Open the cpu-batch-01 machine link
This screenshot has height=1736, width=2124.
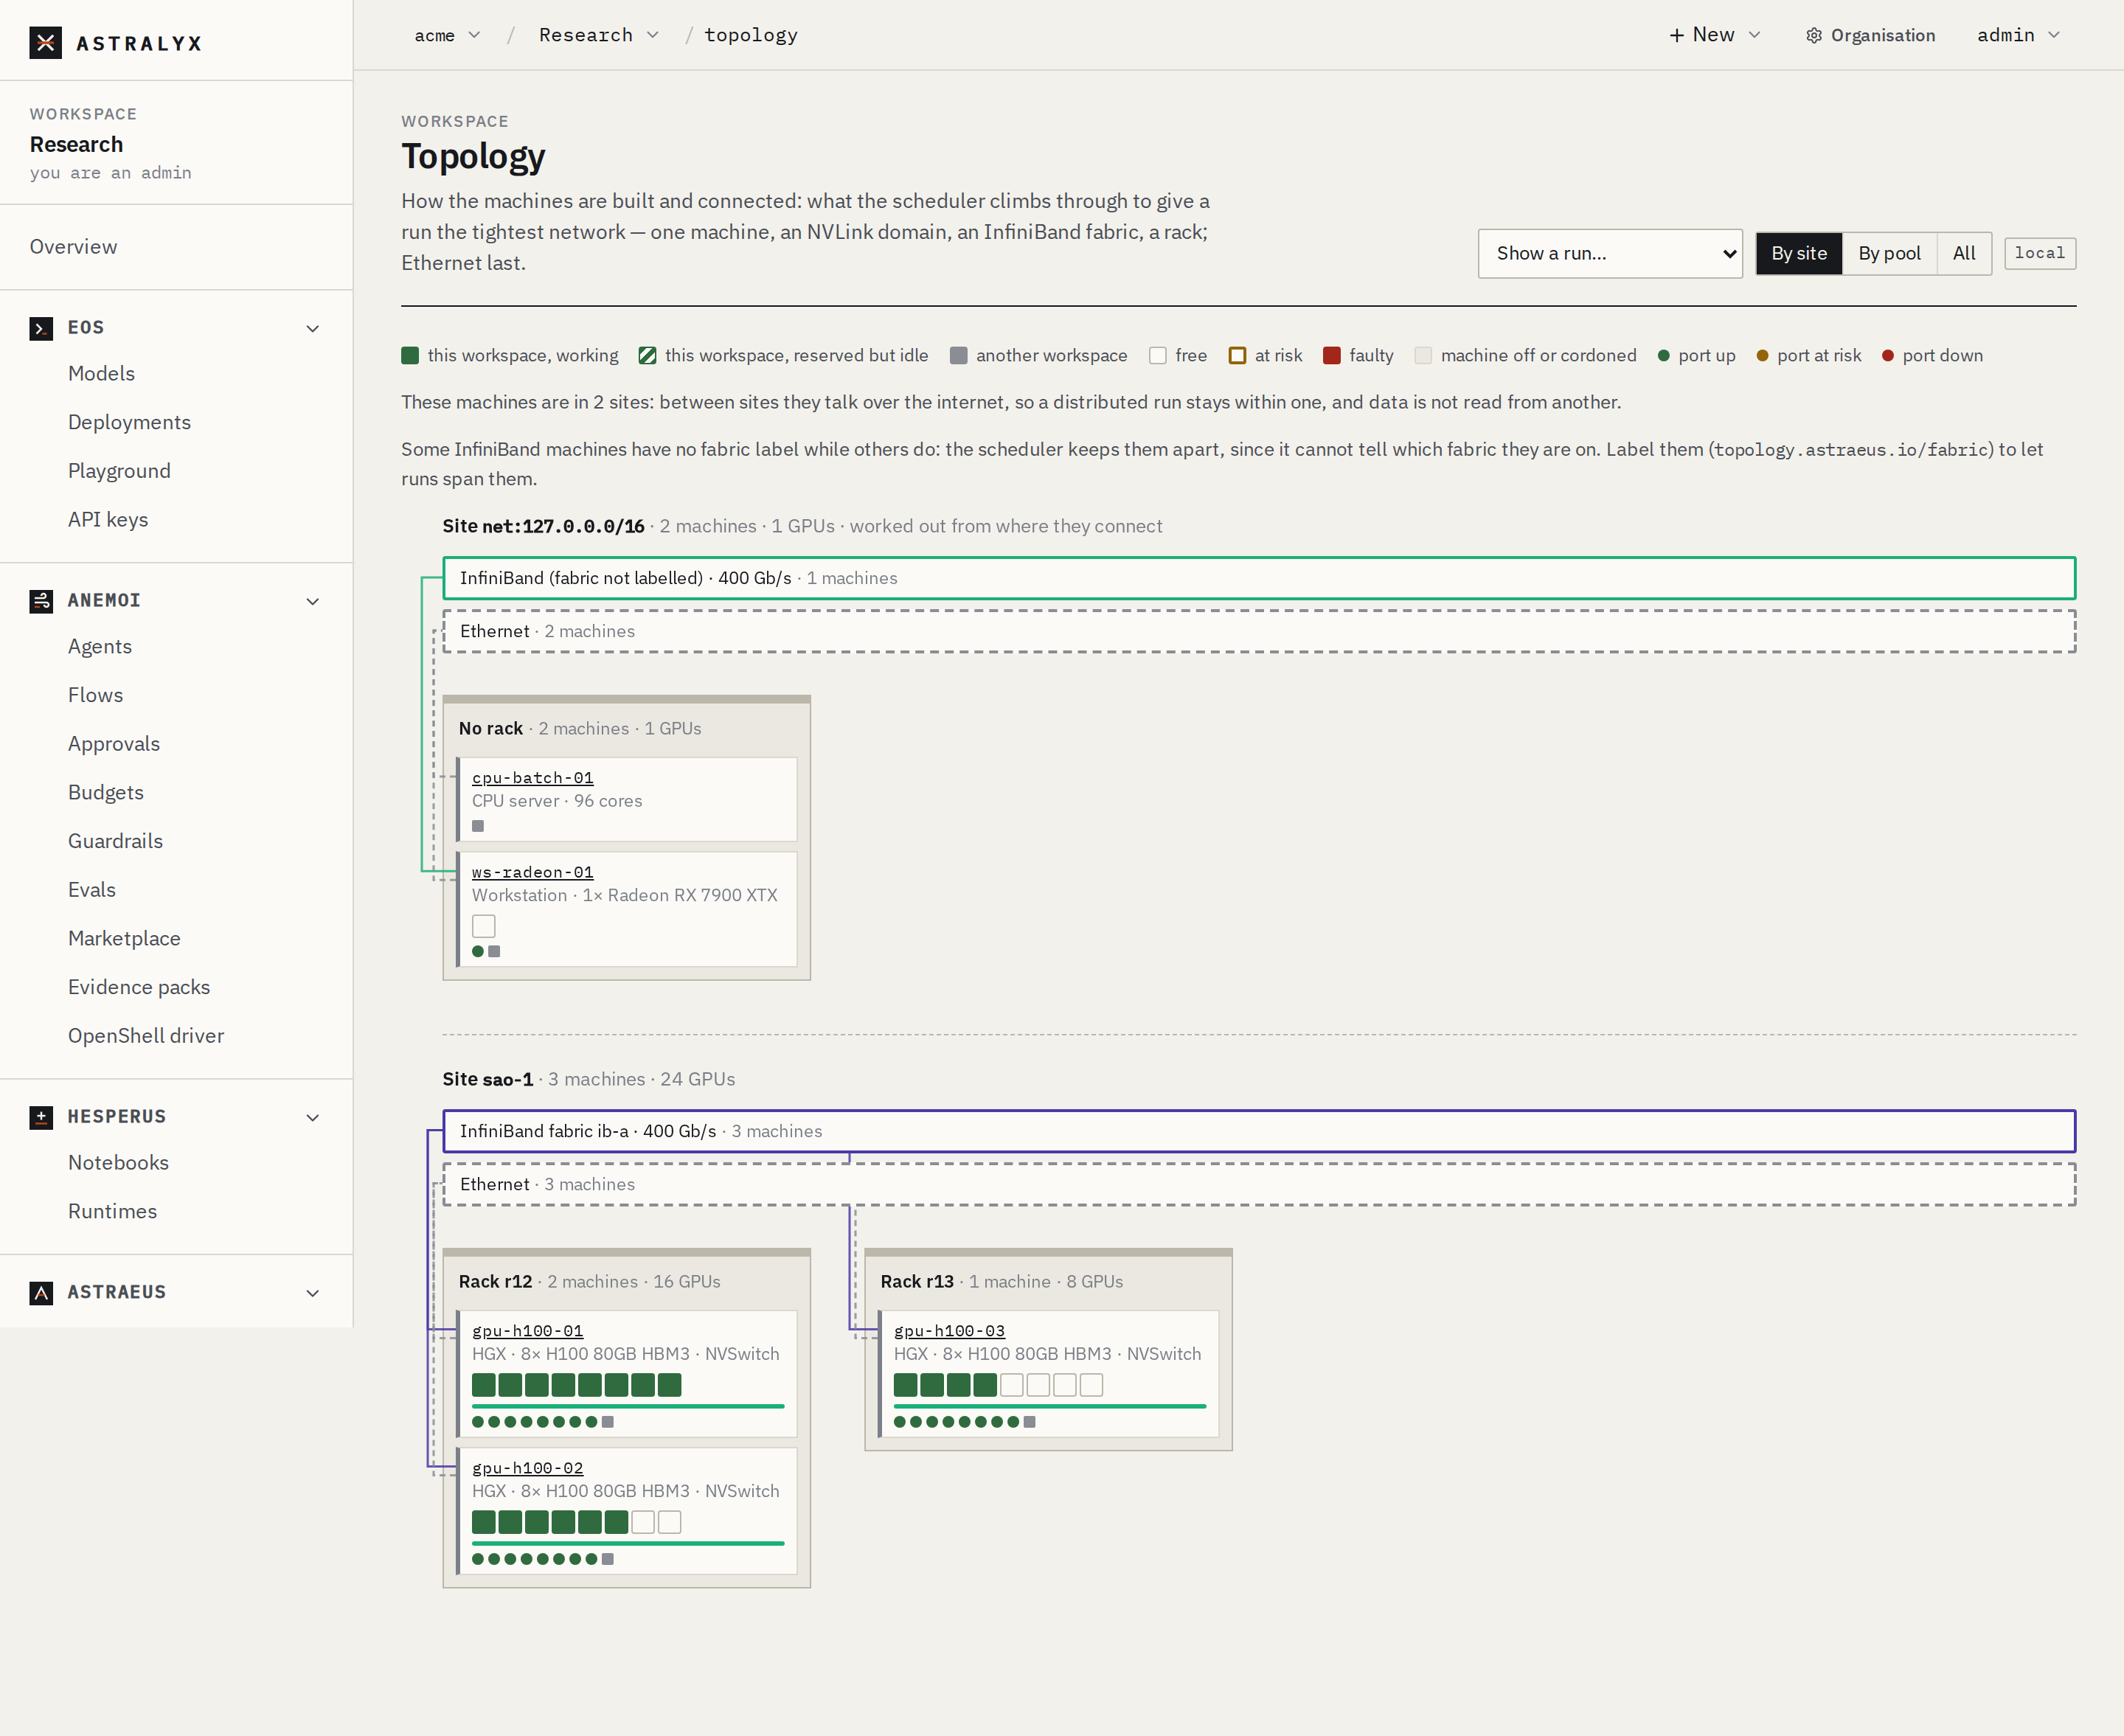pos(533,778)
